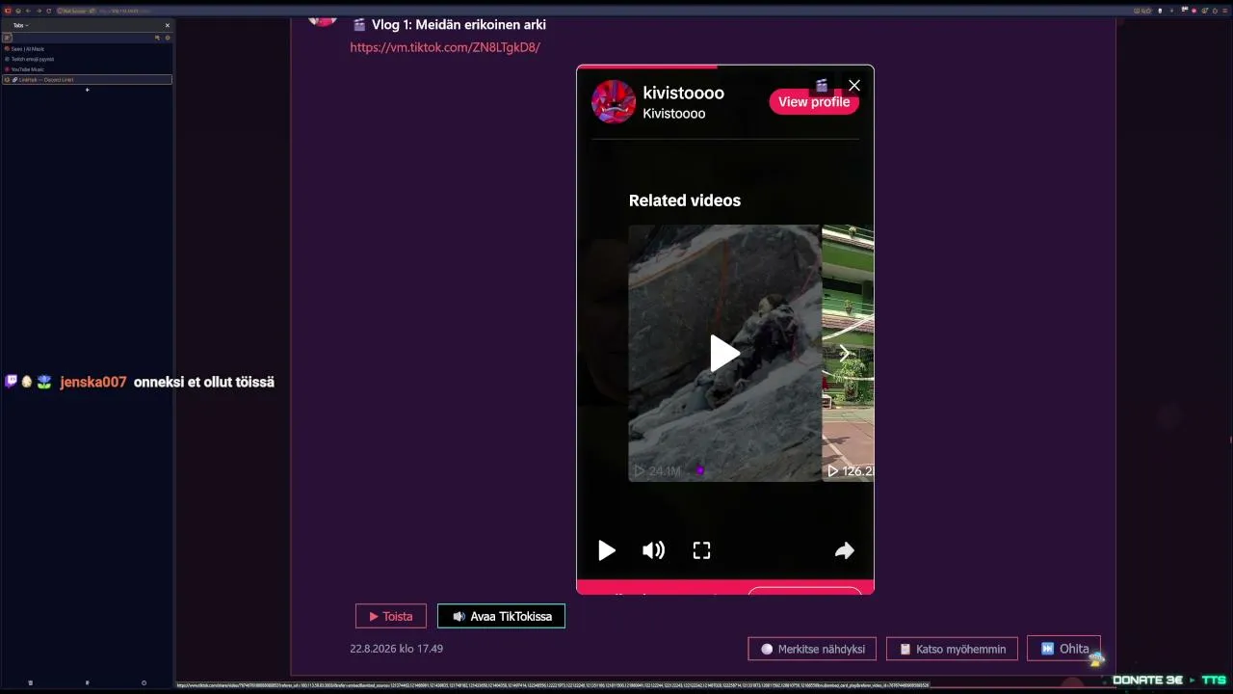Click the sidebar toggle icon in browser toolbar

point(7,11)
